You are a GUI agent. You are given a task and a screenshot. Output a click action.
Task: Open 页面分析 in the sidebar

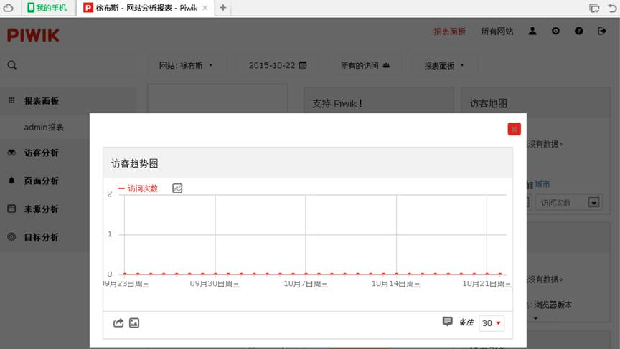(42, 181)
